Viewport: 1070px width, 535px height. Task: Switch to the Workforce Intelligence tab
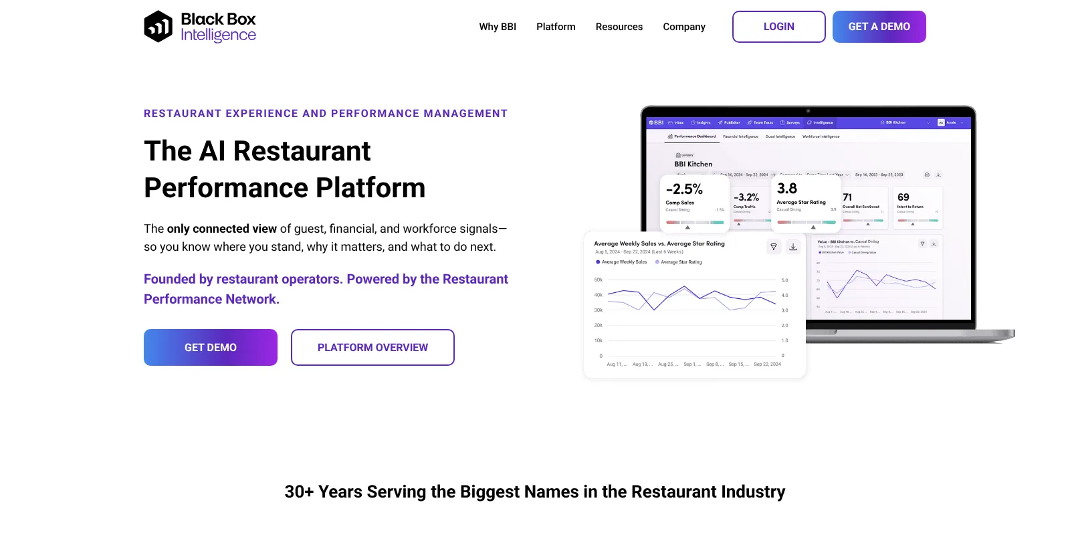click(x=821, y=136)
